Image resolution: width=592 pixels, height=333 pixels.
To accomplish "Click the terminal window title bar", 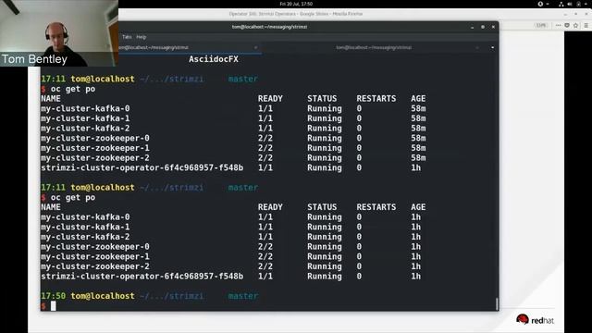I will pyautogui.click(x=269, y=27).
